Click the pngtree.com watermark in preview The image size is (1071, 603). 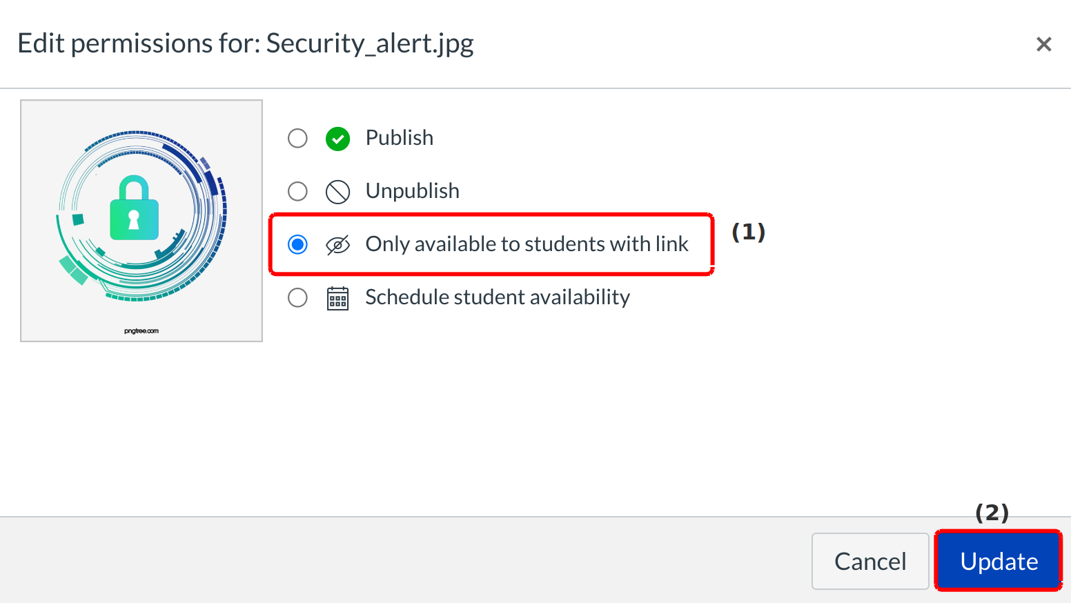tap(141, 331)
